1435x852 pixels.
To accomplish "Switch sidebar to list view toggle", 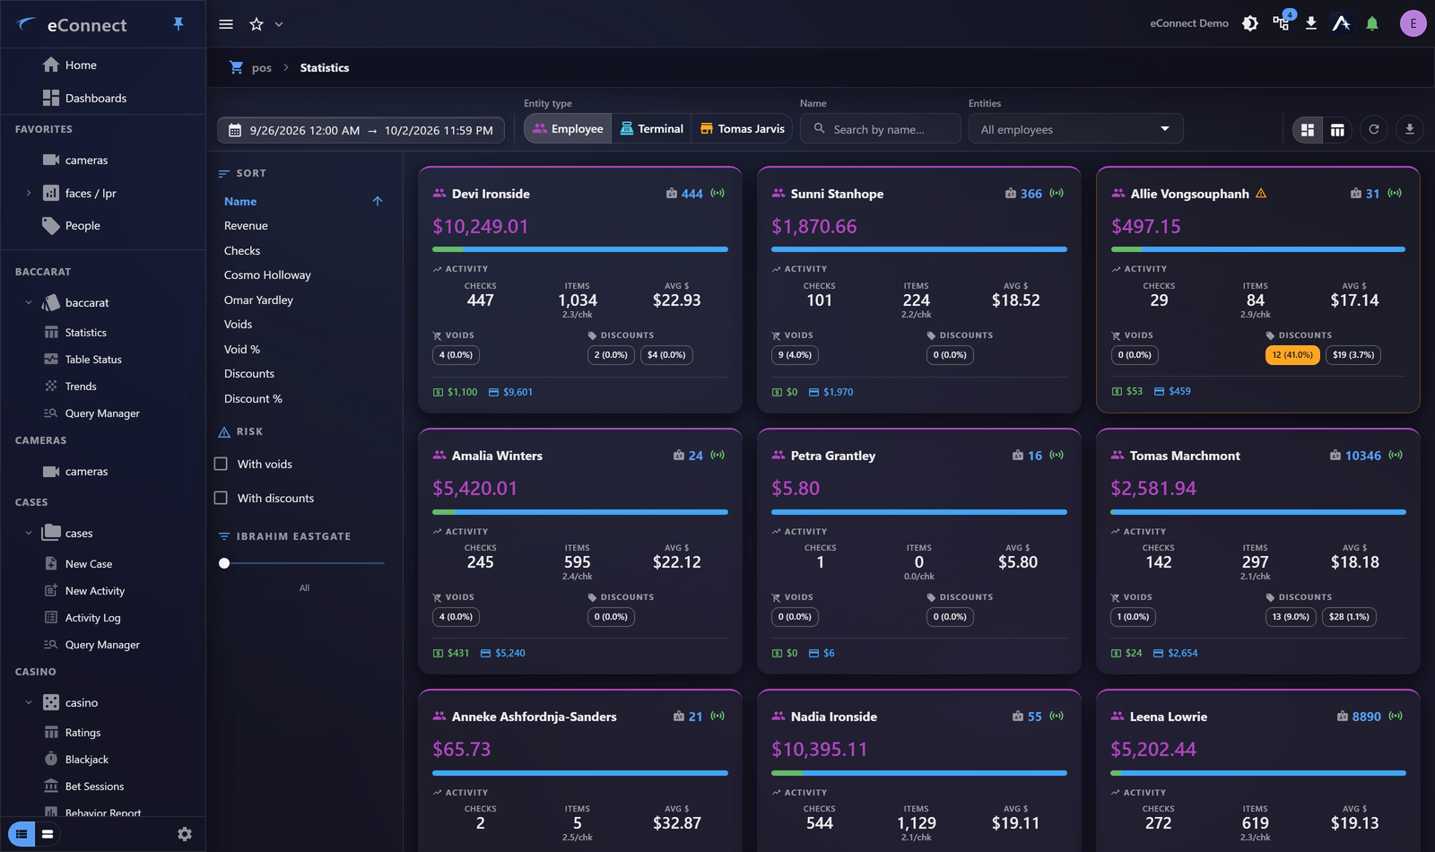I will (x=22, y=834).
